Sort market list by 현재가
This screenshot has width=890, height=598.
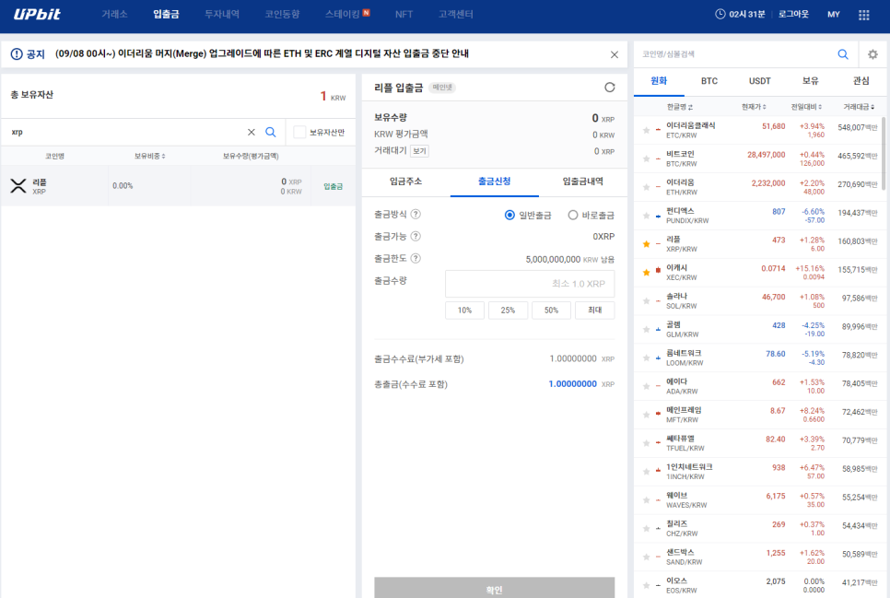coord(754,107)
